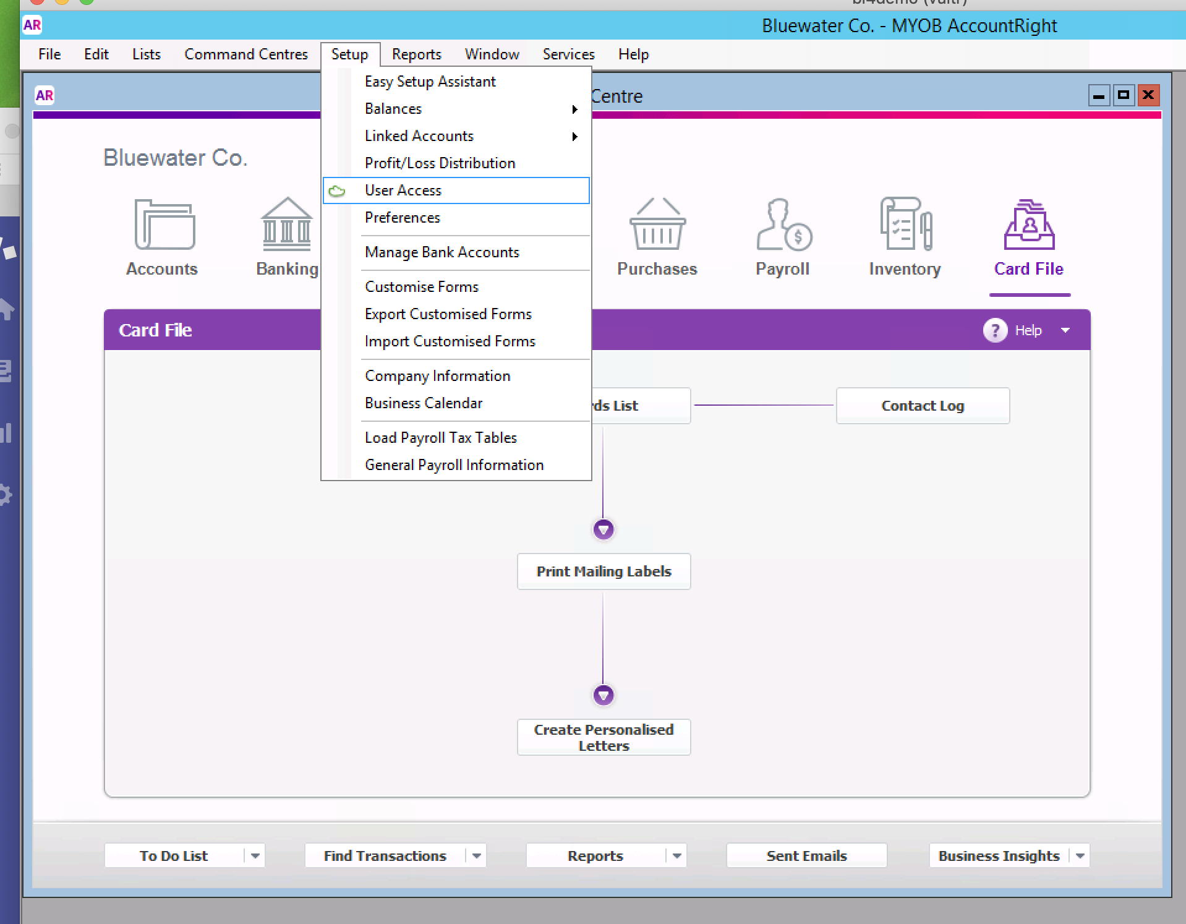
Task: Open the Help menu in menu bar
Action: [634, 54]
